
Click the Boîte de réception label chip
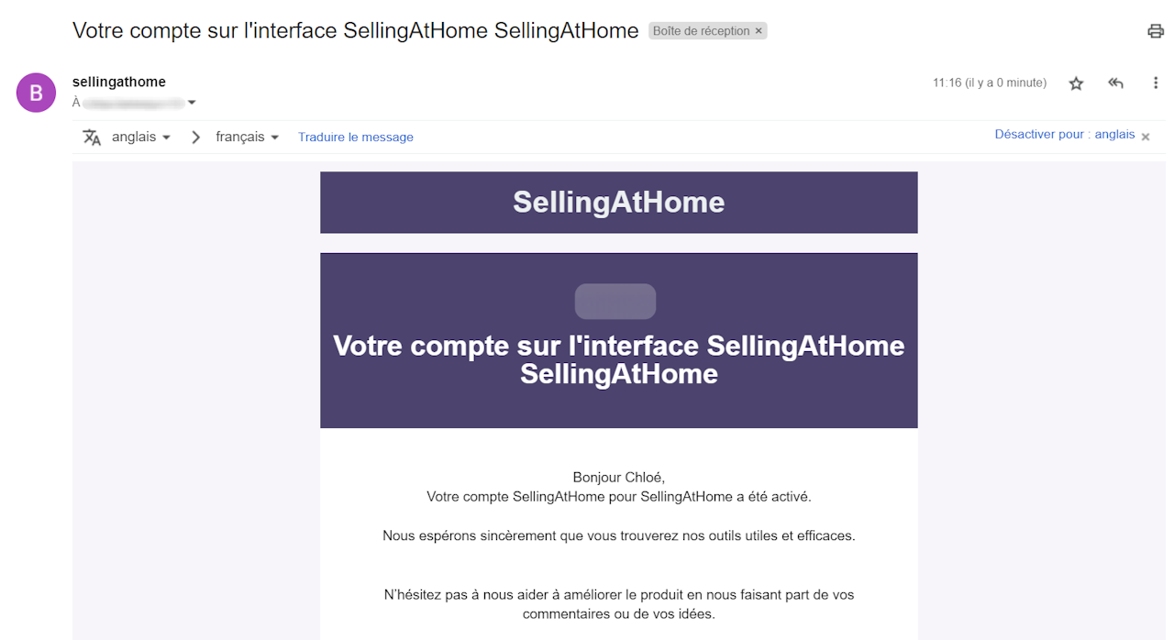[701, 31]
